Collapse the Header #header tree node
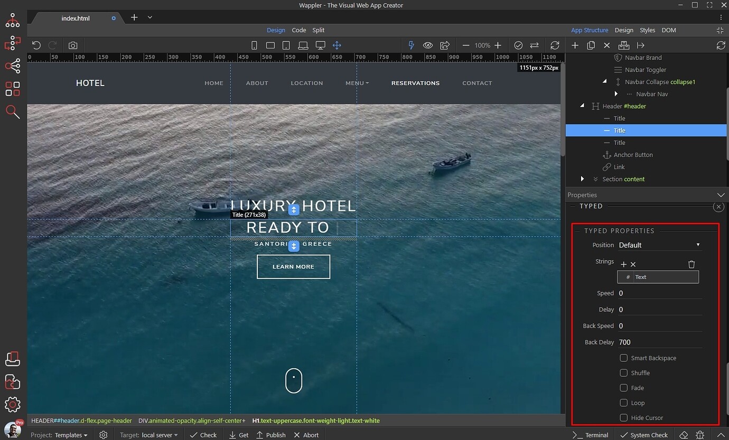Viewport: 729px width, 440px height. coord(582,106)
